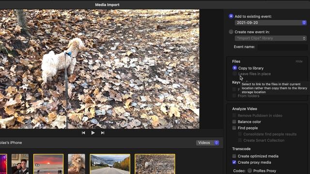Select the mountain road clip thumbnail
Viewport: 310px width, 174px height.
click(110, 164)
